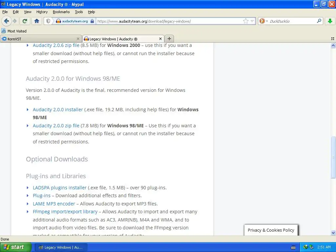
Task: Open the Help menu
Action: [x=91, y=12]
